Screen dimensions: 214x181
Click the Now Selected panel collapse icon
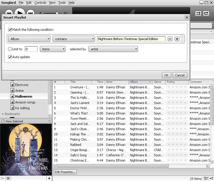[50, 121]
